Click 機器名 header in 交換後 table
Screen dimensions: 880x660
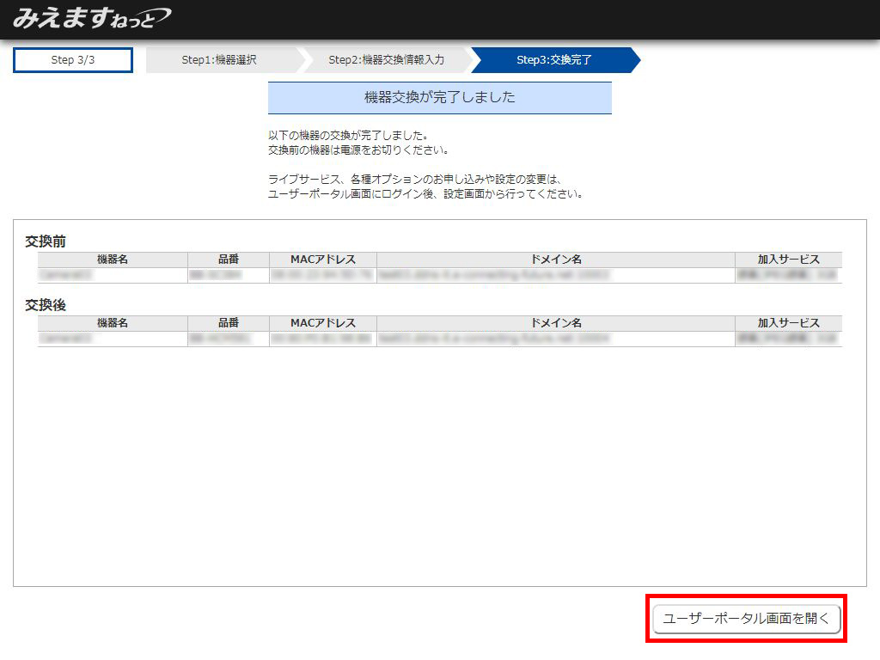[x=113, y=323]
